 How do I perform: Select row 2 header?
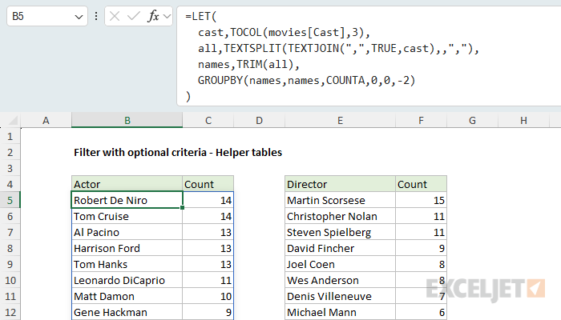10,152
